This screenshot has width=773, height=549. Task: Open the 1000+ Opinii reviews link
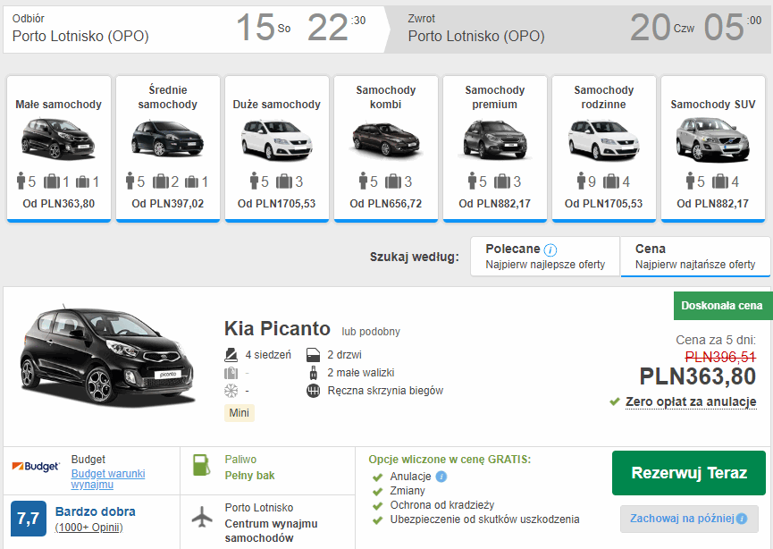point(88,528)
